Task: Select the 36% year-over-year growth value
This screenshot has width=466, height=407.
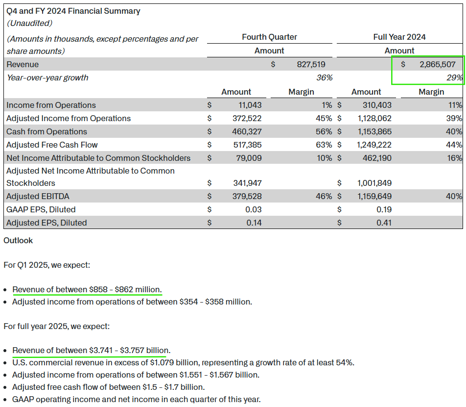Action: click(326, 77)
